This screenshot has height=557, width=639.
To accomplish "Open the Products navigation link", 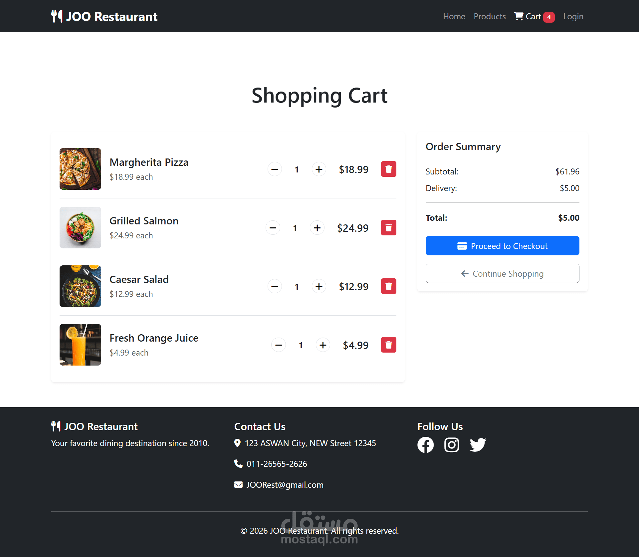I will (490, 16).
